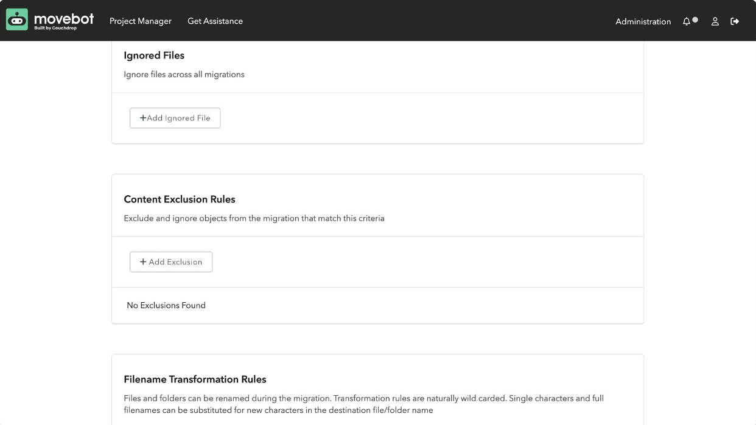Click the 'Ignore files across all migrations' text
Image resolution: width=756 pixels, height=425 pixels.
pyautogui.click(x=184, y=74)
